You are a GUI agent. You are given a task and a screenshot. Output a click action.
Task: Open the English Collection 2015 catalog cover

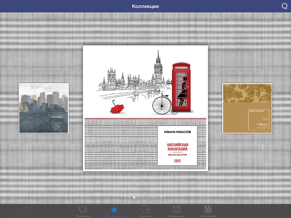(x=145, y=108)
